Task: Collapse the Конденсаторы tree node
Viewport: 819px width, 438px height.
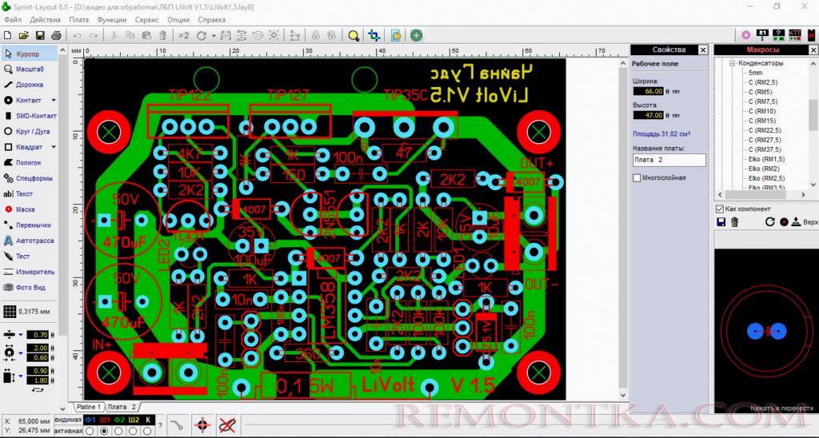Action: (x=733, y=63)
